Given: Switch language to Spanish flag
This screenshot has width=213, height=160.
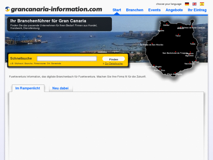Looking at the screenshot, I should click(x=202, y=4).
